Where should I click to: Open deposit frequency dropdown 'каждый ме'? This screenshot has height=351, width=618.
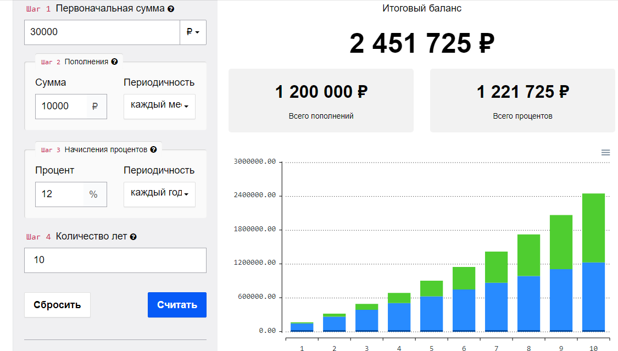tap(159, 106)
